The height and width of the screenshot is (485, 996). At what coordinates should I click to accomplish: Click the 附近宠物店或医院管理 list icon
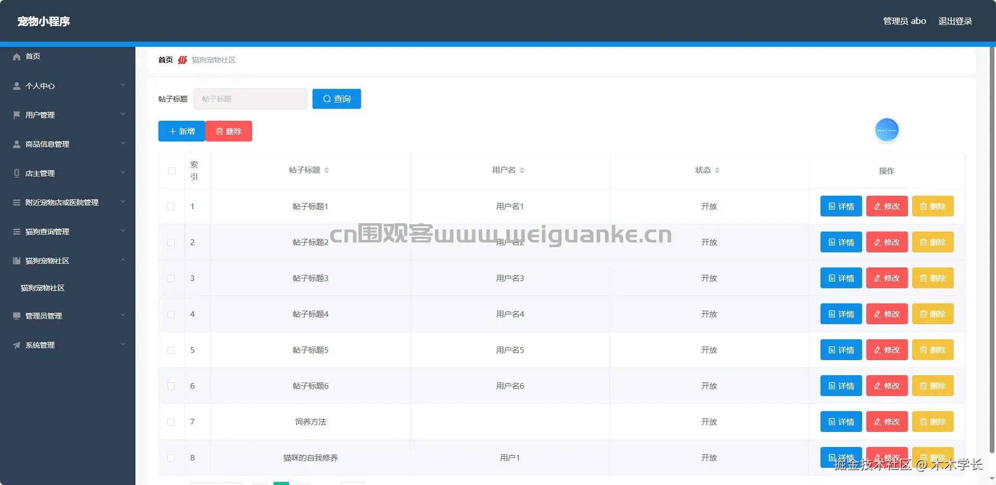click(x=17, y=202)
